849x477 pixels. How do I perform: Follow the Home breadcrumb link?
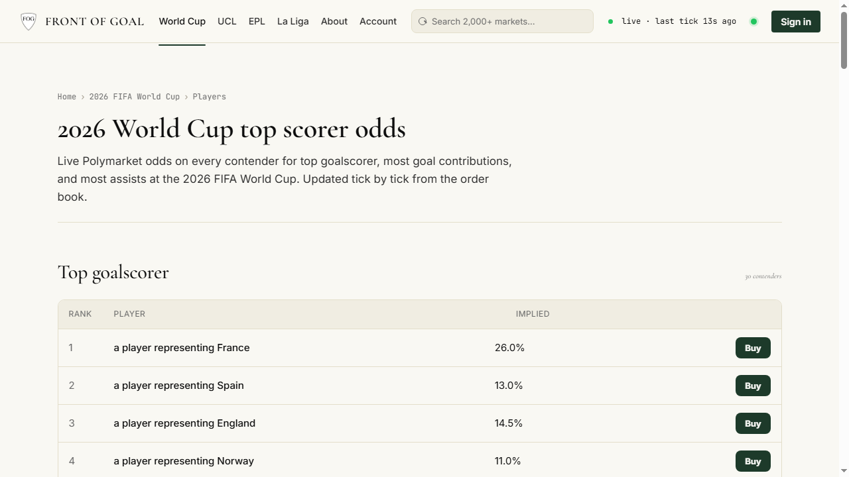click(x=67, y=97)
